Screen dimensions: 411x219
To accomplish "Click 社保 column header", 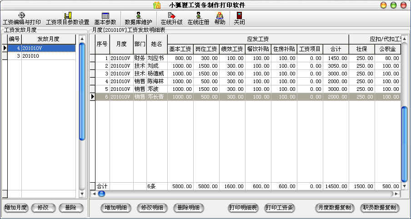I will [x=362, y=49].
